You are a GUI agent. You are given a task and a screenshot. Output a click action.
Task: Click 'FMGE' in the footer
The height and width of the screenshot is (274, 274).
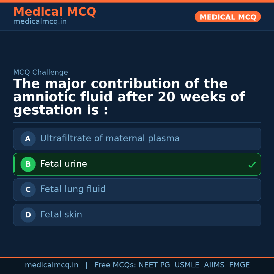pos(239,265)
